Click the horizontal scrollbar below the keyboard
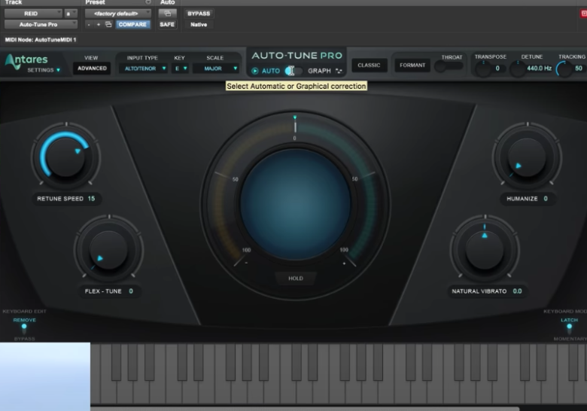Viewport: 587px width, 411px height. click(x=305, y=409)
